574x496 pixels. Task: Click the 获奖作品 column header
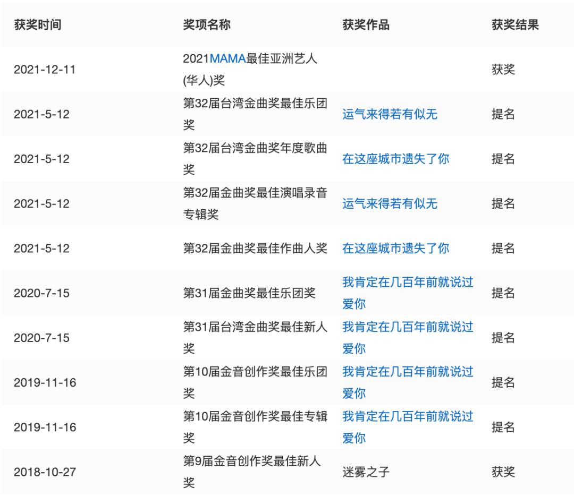[366, 25]
